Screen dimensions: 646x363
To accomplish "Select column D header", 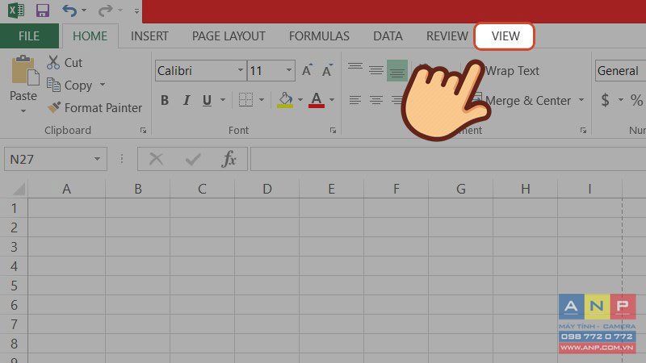I will (x=267, y=189).
